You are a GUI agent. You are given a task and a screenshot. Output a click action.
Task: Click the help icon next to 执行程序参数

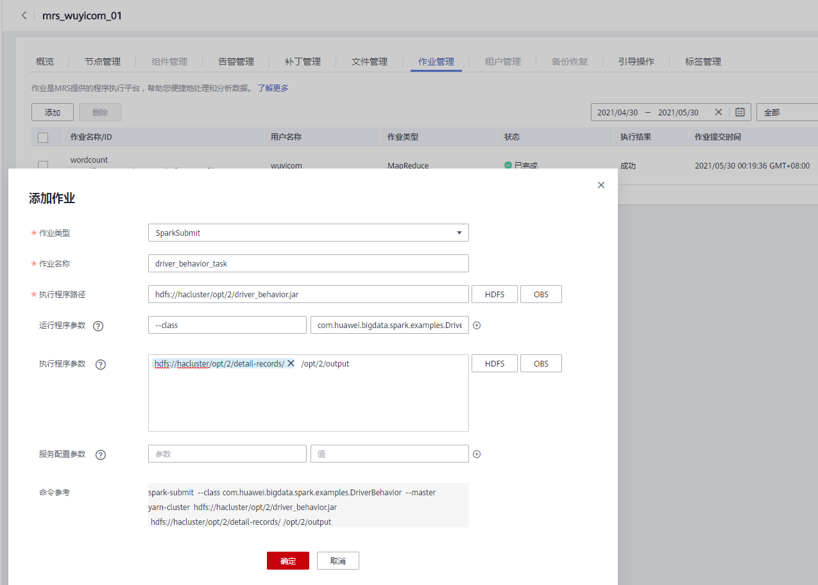tap(101, 364)
